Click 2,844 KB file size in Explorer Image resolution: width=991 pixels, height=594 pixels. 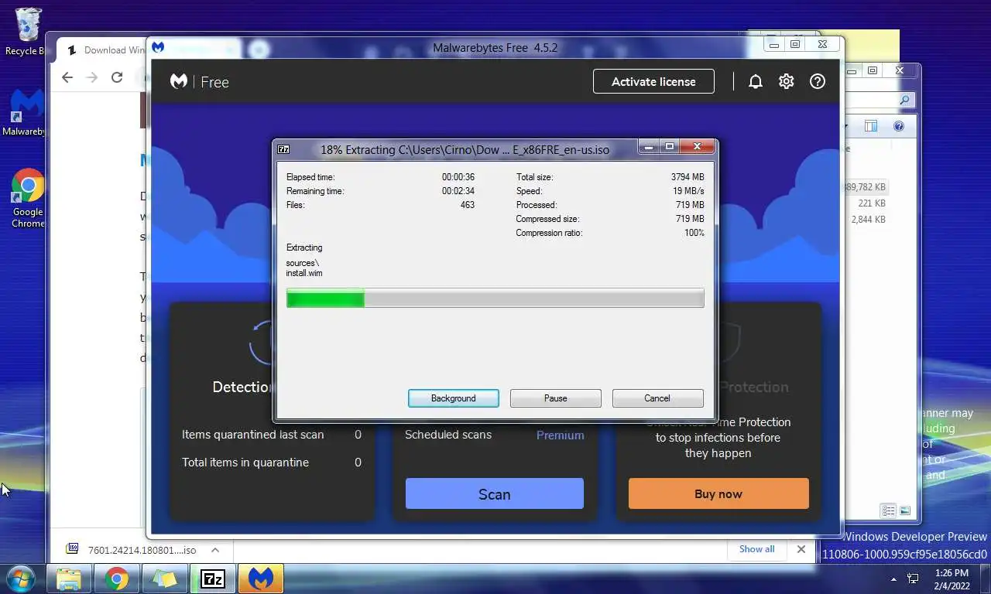(x=868, y=220)
